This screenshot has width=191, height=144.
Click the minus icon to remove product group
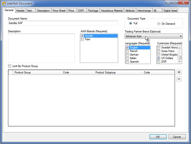[x=179, y=79]
